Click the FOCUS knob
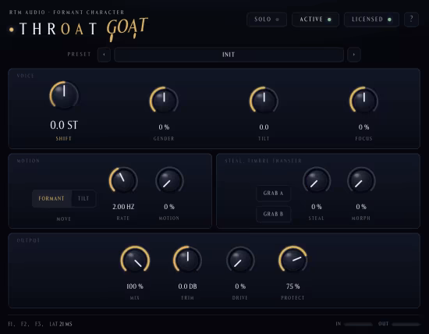Screen dimensions: 429x334 coord(363,100)
